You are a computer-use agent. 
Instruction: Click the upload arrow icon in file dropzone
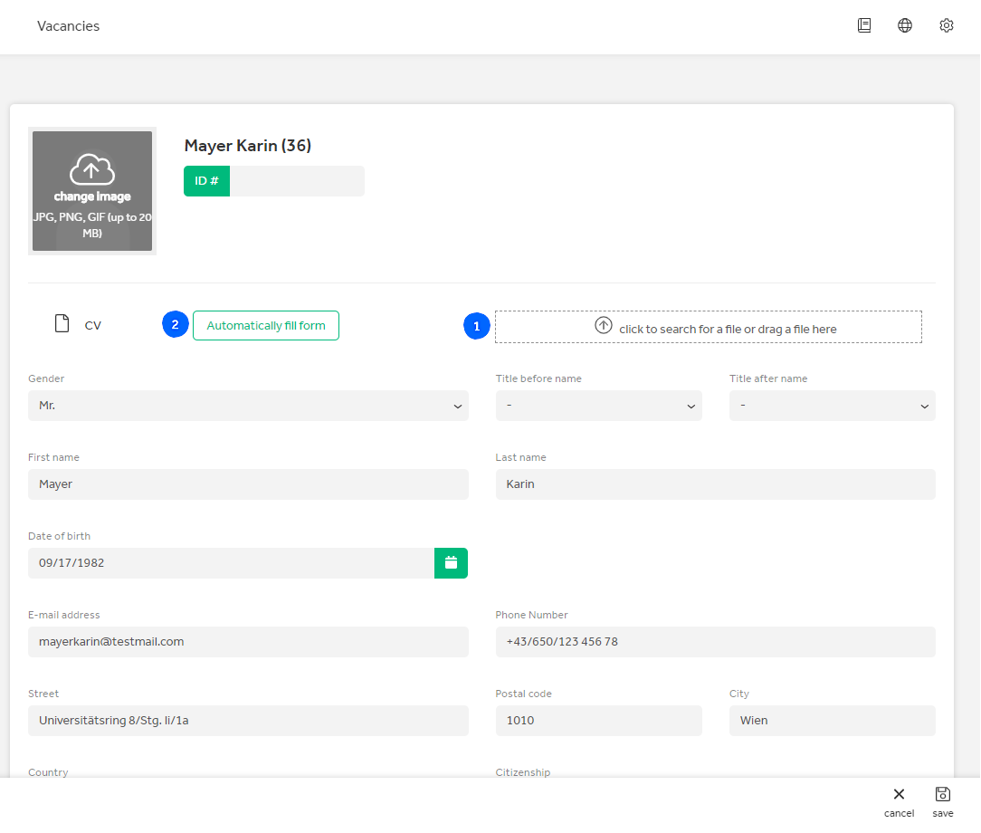(x=604, y=326)
